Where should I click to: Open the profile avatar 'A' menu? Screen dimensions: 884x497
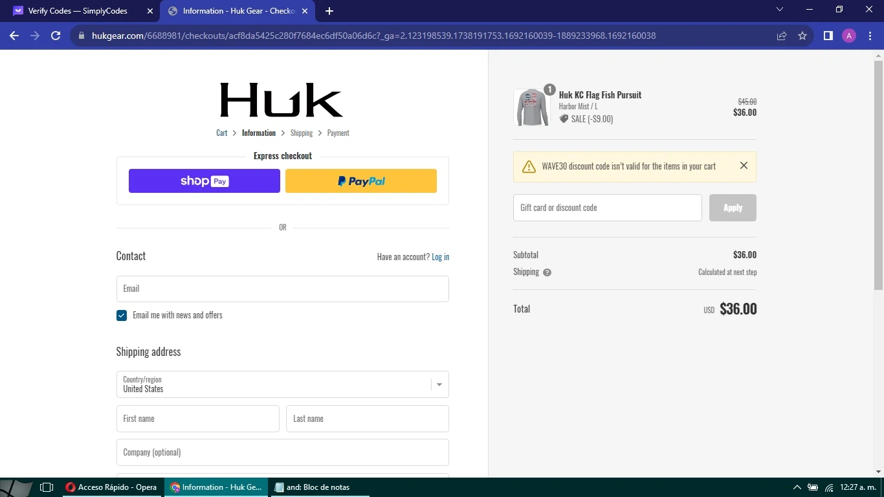click(x=849, y=36)
